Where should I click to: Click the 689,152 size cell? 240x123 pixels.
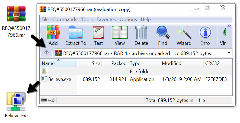(x=91, y=79)
